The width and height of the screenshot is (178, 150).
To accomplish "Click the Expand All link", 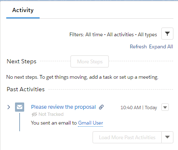I will pos(161,47).
